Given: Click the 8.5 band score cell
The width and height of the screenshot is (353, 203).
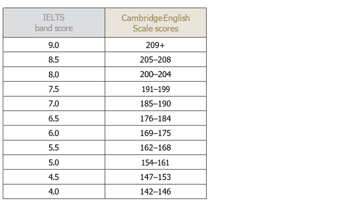Looking at the screenshot, I should click(54, 60).
